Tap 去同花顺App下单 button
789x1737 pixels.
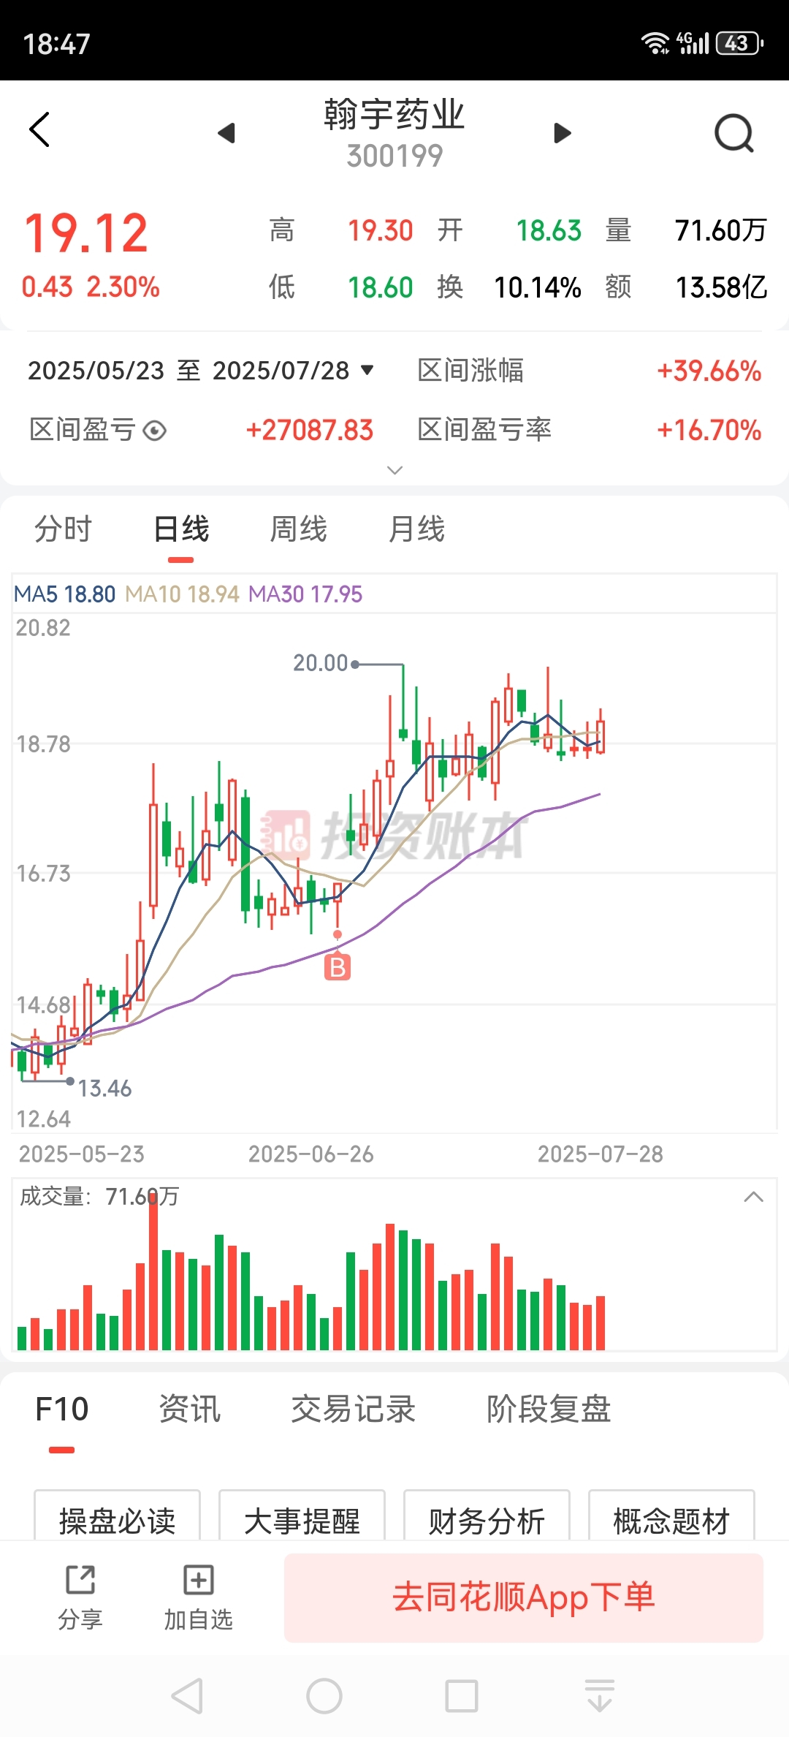coord(524,1597)
